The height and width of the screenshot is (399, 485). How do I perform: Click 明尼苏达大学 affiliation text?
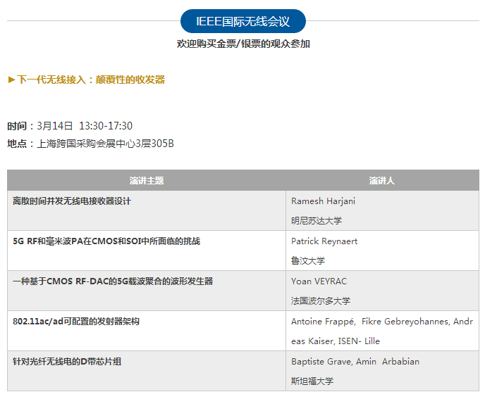coord(317,221)
